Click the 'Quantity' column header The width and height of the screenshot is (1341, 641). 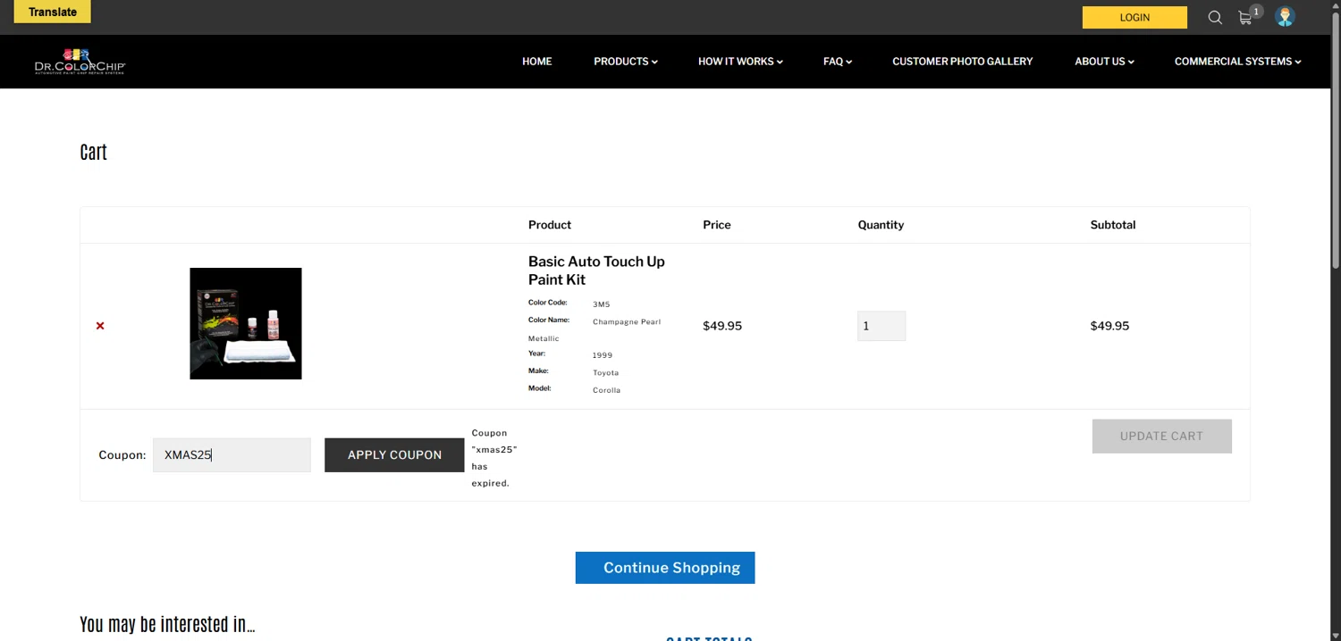pos(881,225)
